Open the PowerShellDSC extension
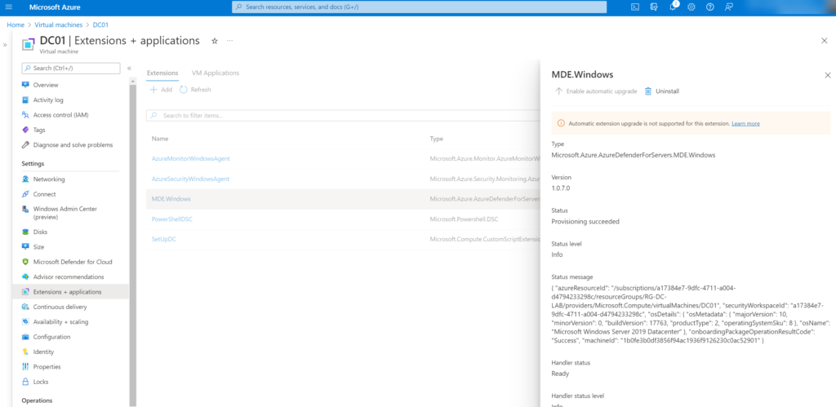This screenshot has width=836, height=407. (171, 219)
